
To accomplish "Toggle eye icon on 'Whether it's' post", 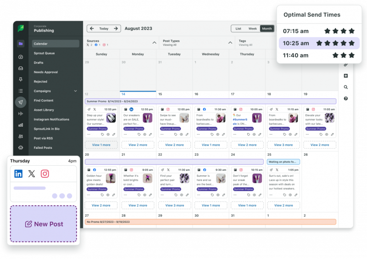I will pos(145,195).
